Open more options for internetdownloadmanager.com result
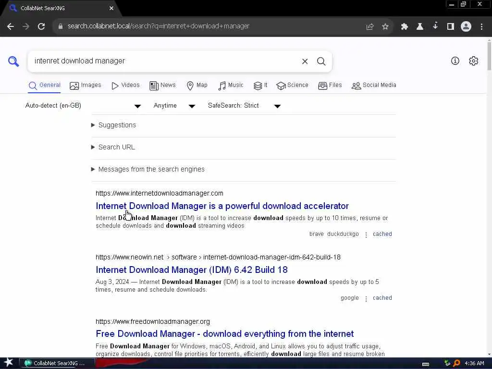 click(x=366, y=234)
